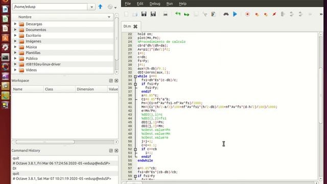Open the Edit menu
This screenshot has width=327, height=184.
coord(140,4)
